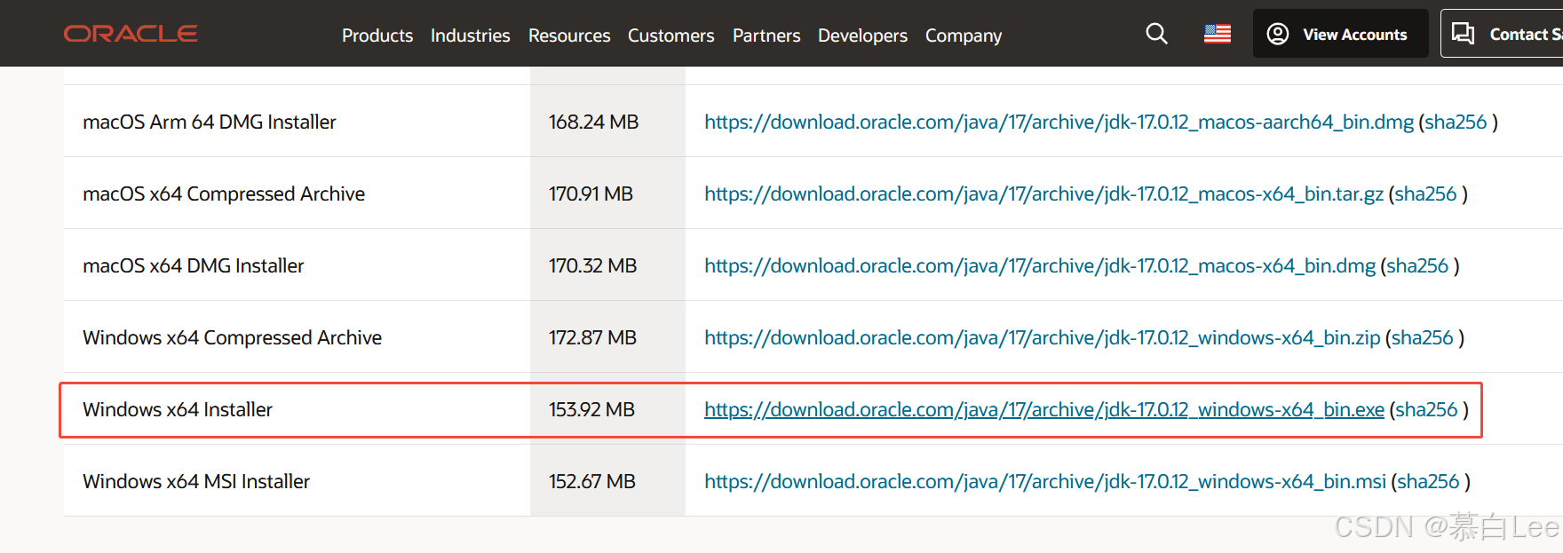Select 'macOS x64 Compressed Archive' text

pos(224,194)
